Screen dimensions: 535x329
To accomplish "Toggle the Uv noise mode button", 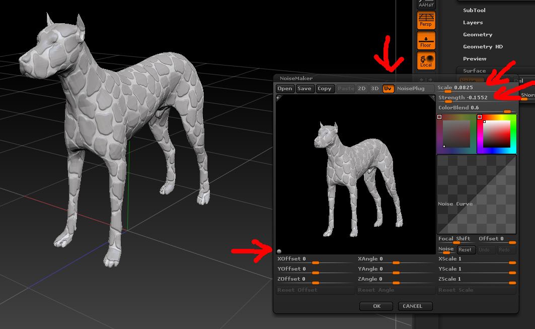I will click(x=388, y=89).
